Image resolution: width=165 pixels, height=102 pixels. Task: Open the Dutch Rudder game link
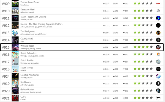27,60
